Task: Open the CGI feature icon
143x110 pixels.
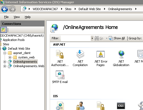Action: point(121,106)
